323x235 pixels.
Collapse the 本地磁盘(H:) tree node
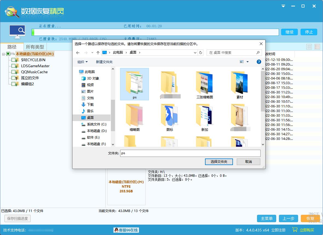coord(3,54)
